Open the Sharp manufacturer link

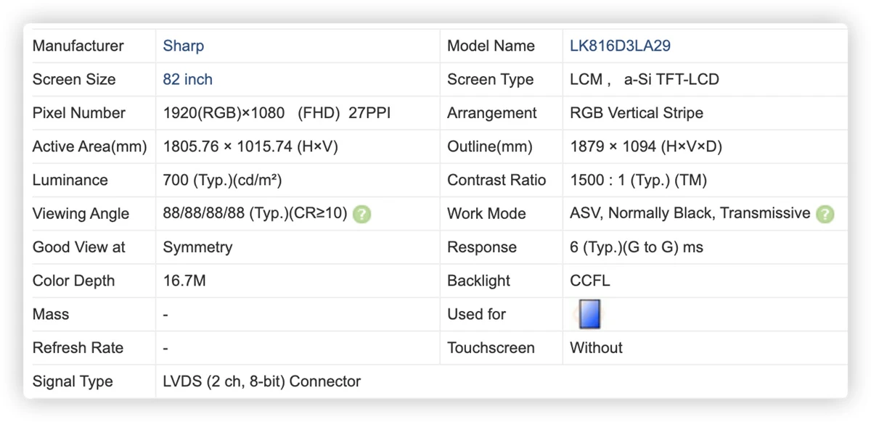183,46
